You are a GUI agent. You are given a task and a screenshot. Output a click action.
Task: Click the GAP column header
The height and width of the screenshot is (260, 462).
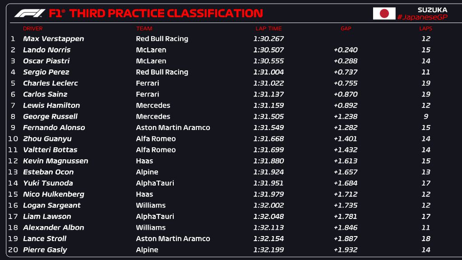346,28
